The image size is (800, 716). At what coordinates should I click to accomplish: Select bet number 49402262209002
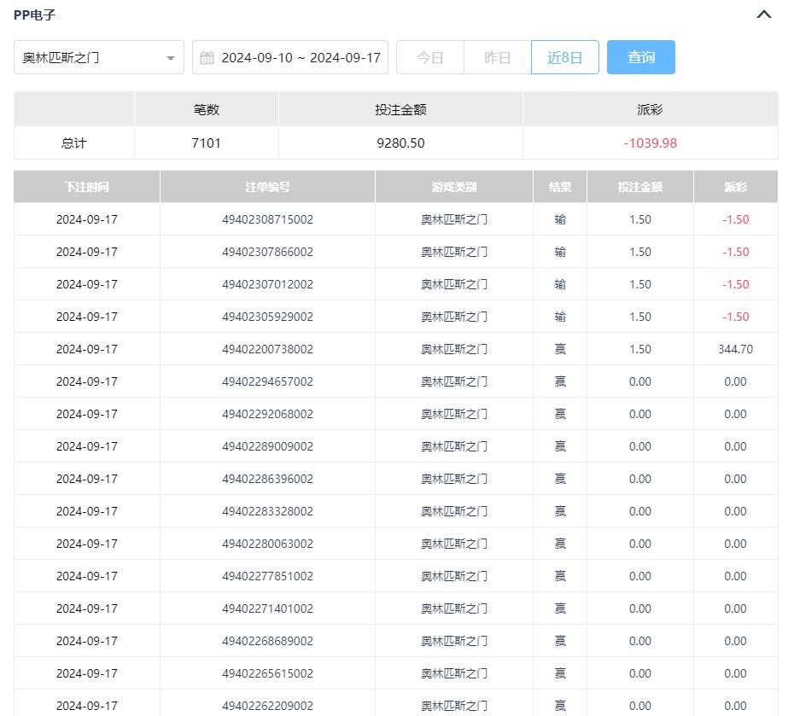tap(267, 706)
